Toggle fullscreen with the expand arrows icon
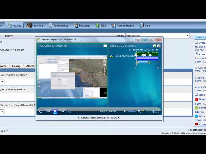Image resolution: width=206 pixels, height=154 pixels. pyautogui.click(x=158, y=111)
